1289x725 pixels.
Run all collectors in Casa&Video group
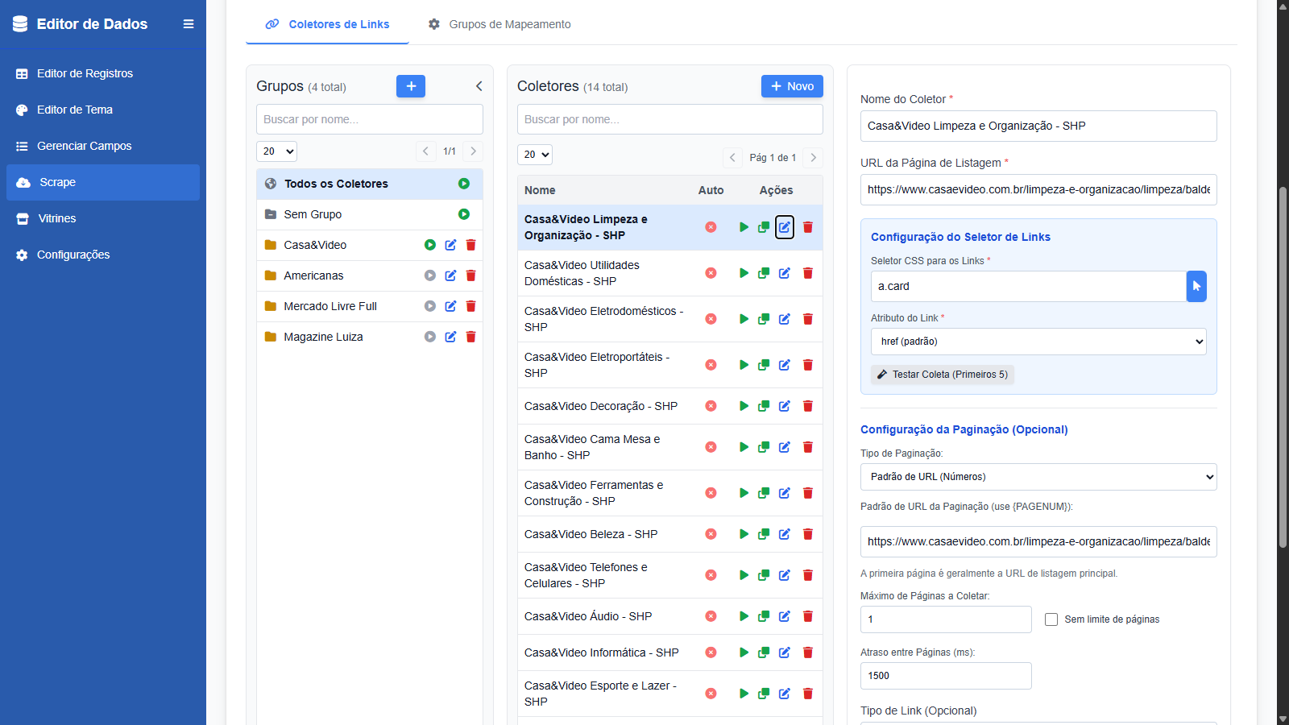(x=430, y=245)
